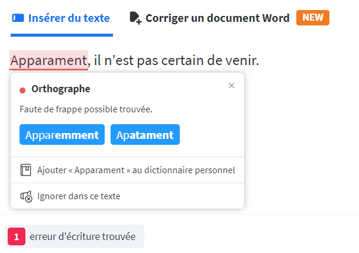Close the Orthographe suggestion popup
This screenshot has height=253, width=359.
pos(231,86)
